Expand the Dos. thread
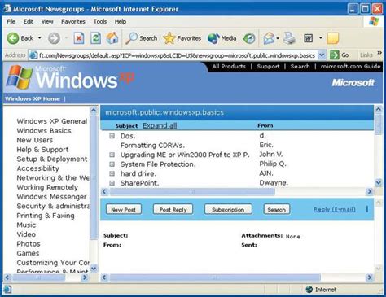This screenshot has width=386, height=297. (x=112, y=136)
